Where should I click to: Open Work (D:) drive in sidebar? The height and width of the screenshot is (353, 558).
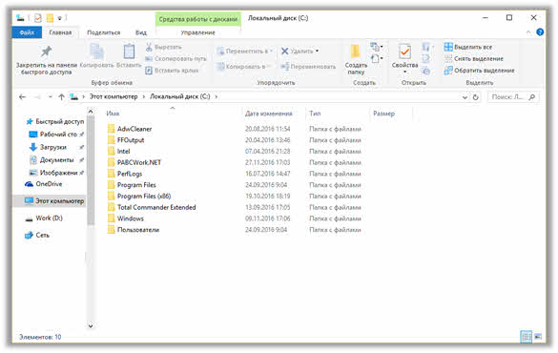tap(44, 218)
